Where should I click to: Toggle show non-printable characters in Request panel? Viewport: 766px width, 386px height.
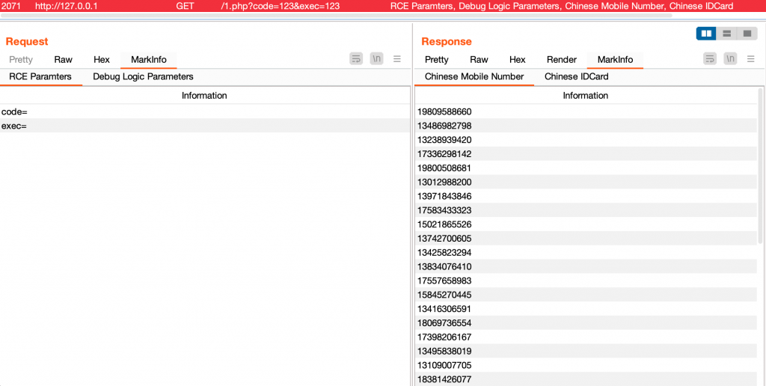coord(377,59)
